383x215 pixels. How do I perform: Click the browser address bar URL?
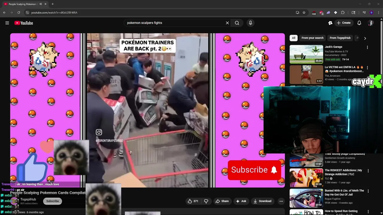click(x=54, y=13)
